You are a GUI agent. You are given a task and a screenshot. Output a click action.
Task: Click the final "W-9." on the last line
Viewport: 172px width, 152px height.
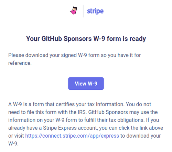[x=13, y=144]
